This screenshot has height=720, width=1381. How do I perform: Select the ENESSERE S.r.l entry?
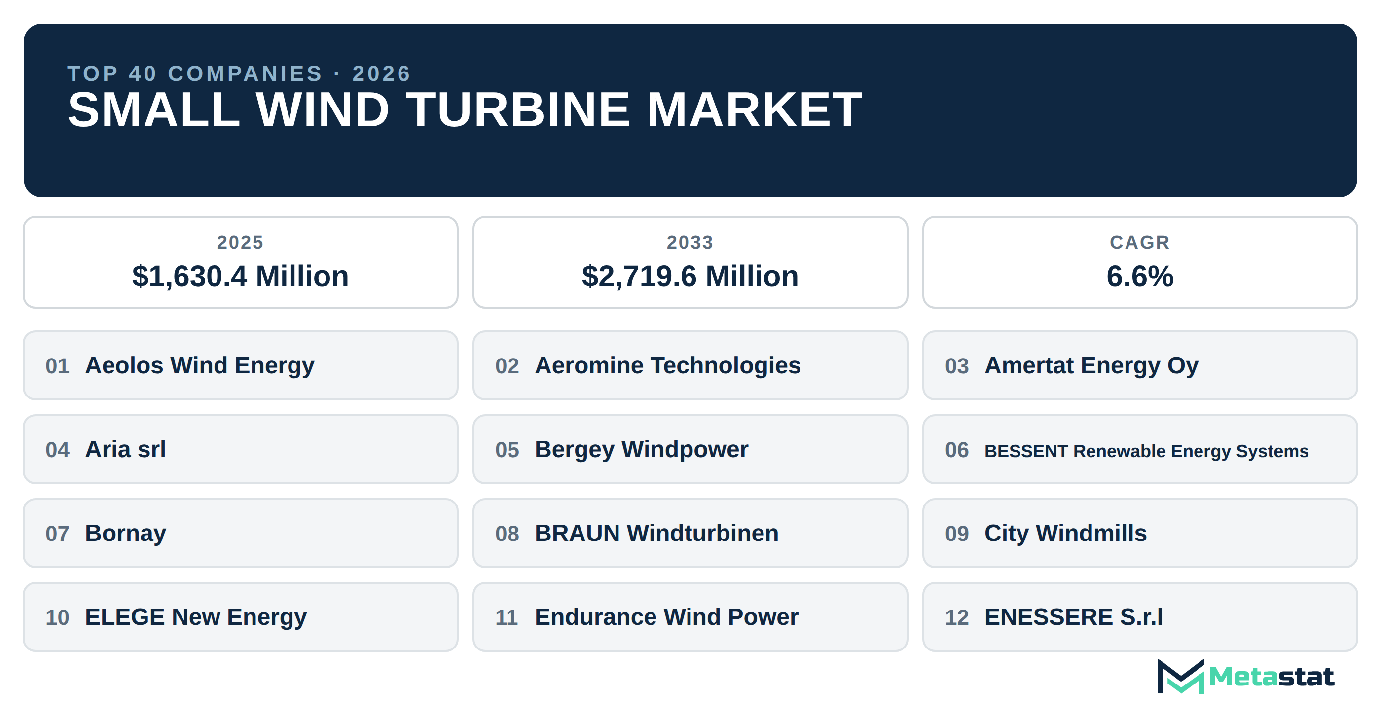1140,617
